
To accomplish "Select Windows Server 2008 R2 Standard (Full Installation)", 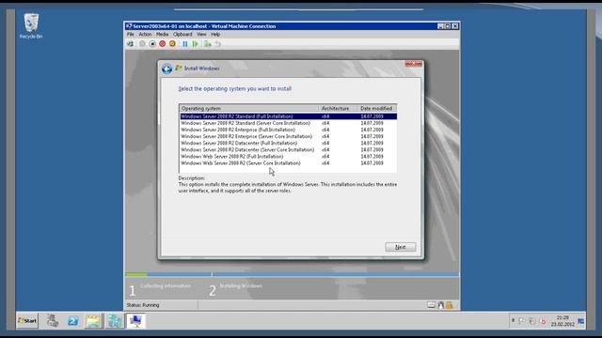I will pyautogui.click(x=289, y=116).
